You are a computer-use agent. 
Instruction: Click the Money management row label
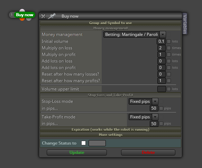[x=62, y=34]
